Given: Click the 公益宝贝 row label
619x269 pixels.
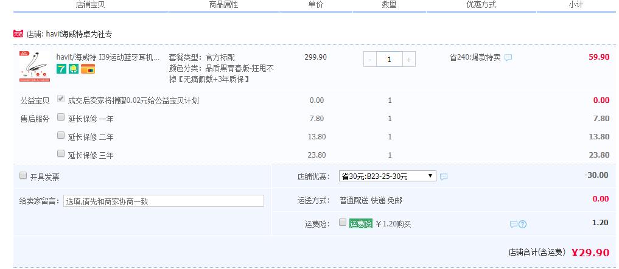Looking at the screenshot, I should click(x=35, y=101).
